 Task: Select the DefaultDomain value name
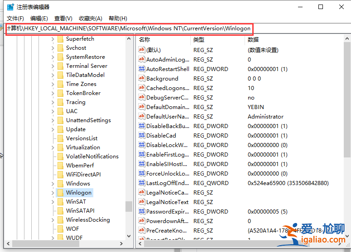click(x=168, y=107)
